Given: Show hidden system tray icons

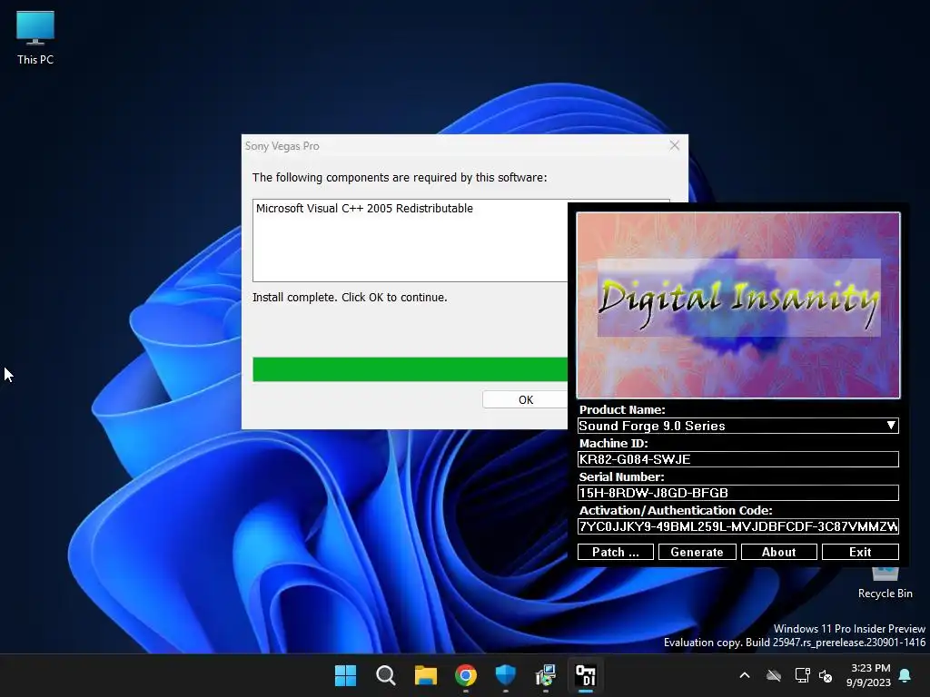Looking at the screenshot, I should coord(745,675).
